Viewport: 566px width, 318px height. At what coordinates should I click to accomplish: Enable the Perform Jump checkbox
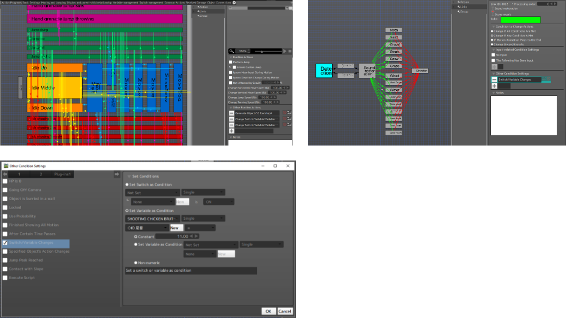[231, 62]
